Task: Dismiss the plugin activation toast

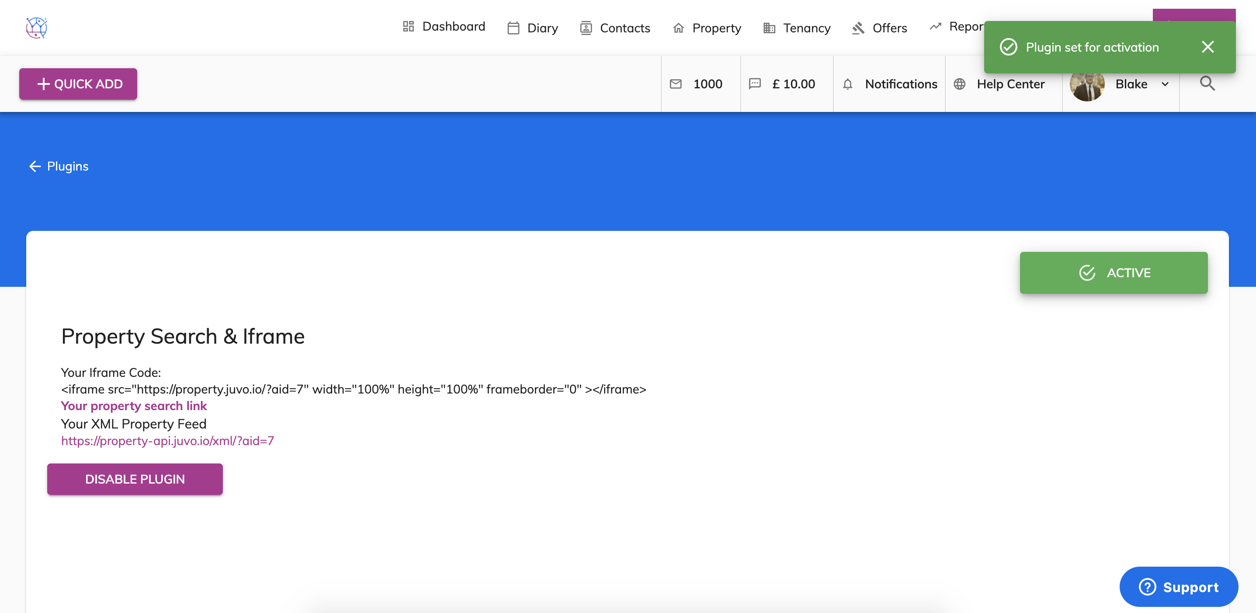Action: (1207, 47)
